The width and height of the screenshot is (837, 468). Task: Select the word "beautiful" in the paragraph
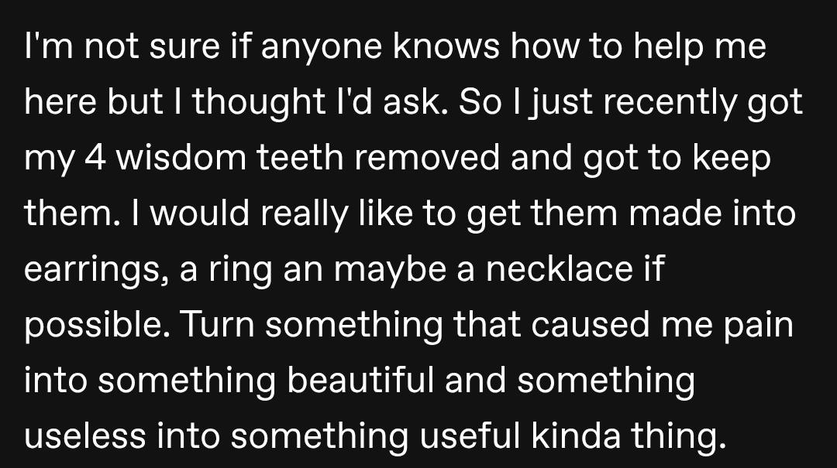tap(360, 380)
